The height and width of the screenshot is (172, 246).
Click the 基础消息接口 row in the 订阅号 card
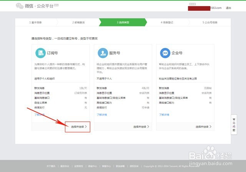[61, 98]
